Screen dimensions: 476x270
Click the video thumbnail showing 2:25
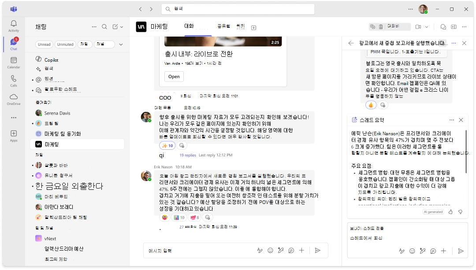[x=223, y=41]
